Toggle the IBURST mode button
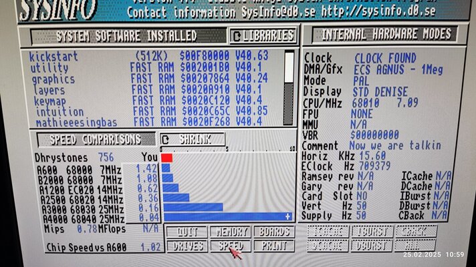The height and width of the screenshot is (267, 476). [371, 232]
